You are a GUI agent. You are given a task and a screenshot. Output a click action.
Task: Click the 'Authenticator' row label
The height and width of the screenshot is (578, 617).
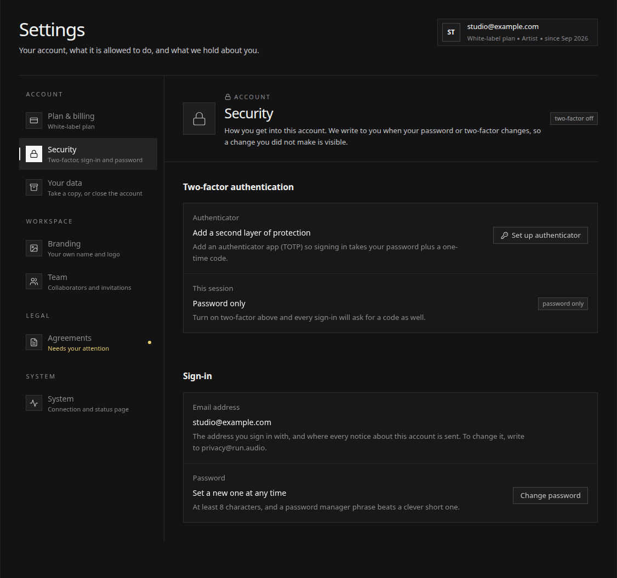tap(216, 218)
